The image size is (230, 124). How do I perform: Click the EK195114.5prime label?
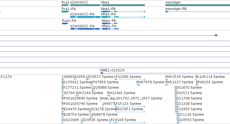[x=210, y=77]
